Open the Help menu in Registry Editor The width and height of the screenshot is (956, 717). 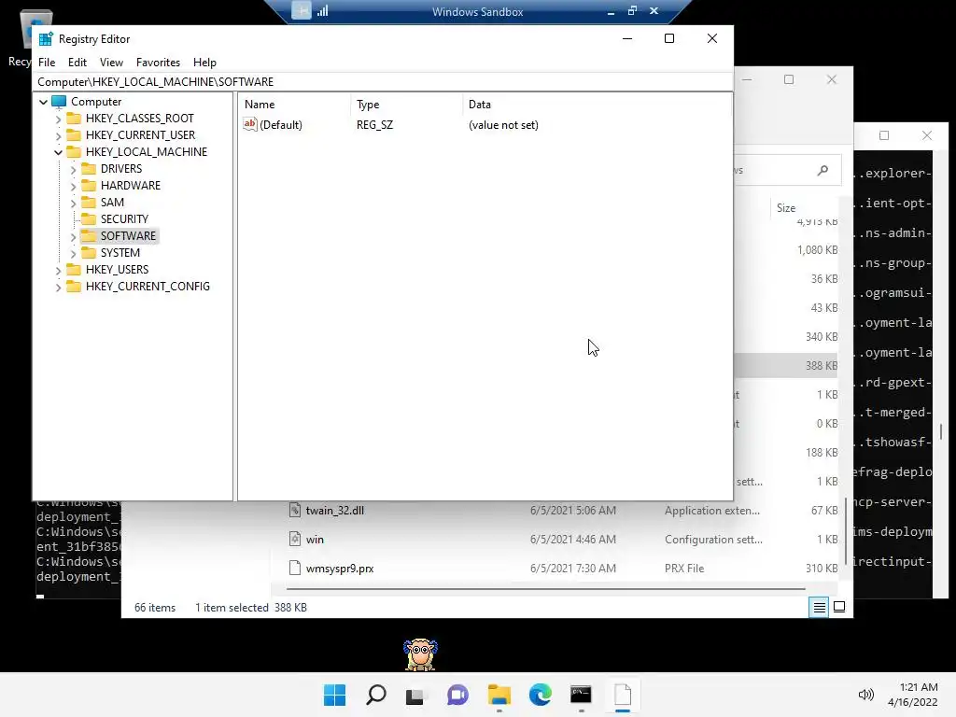204,63
